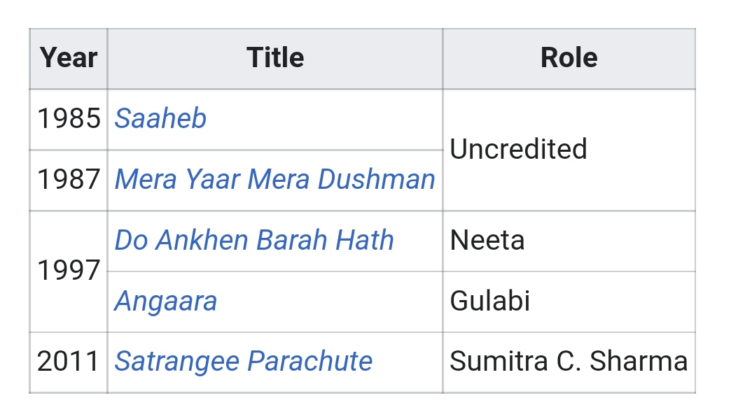Open the Saaheb film link

click(x=160, y=118)
